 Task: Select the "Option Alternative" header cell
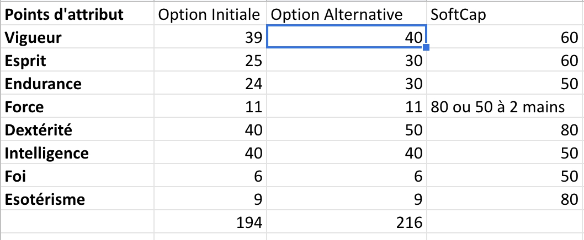346,14
